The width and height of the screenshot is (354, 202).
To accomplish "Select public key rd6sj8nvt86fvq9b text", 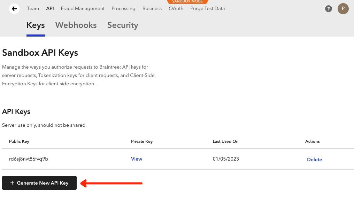I will pyautogui.click(x=29, y=159).
